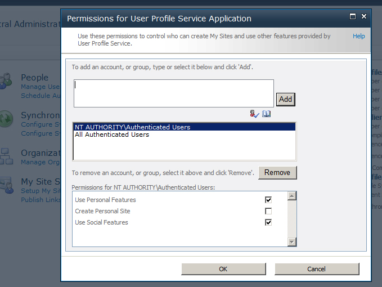
Task: Select All Authenticated Users entry
Action: tap(112, 134)
